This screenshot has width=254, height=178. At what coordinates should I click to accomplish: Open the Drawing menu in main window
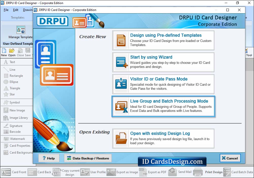pos(28,10)
